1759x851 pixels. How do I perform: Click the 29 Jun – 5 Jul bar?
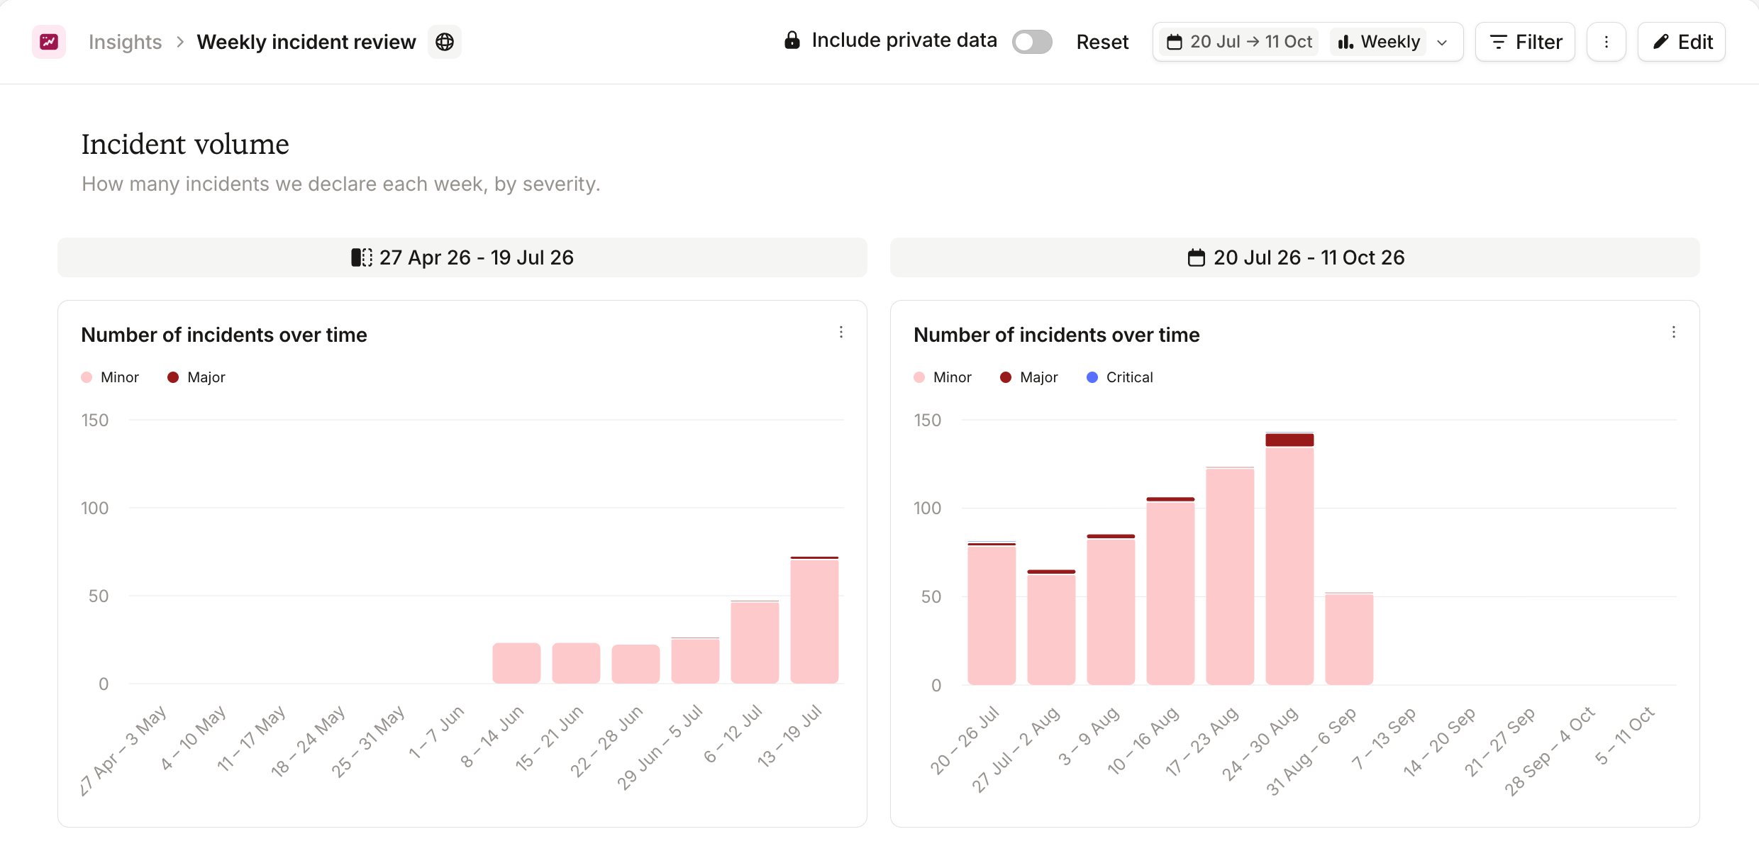pos(695,660)
